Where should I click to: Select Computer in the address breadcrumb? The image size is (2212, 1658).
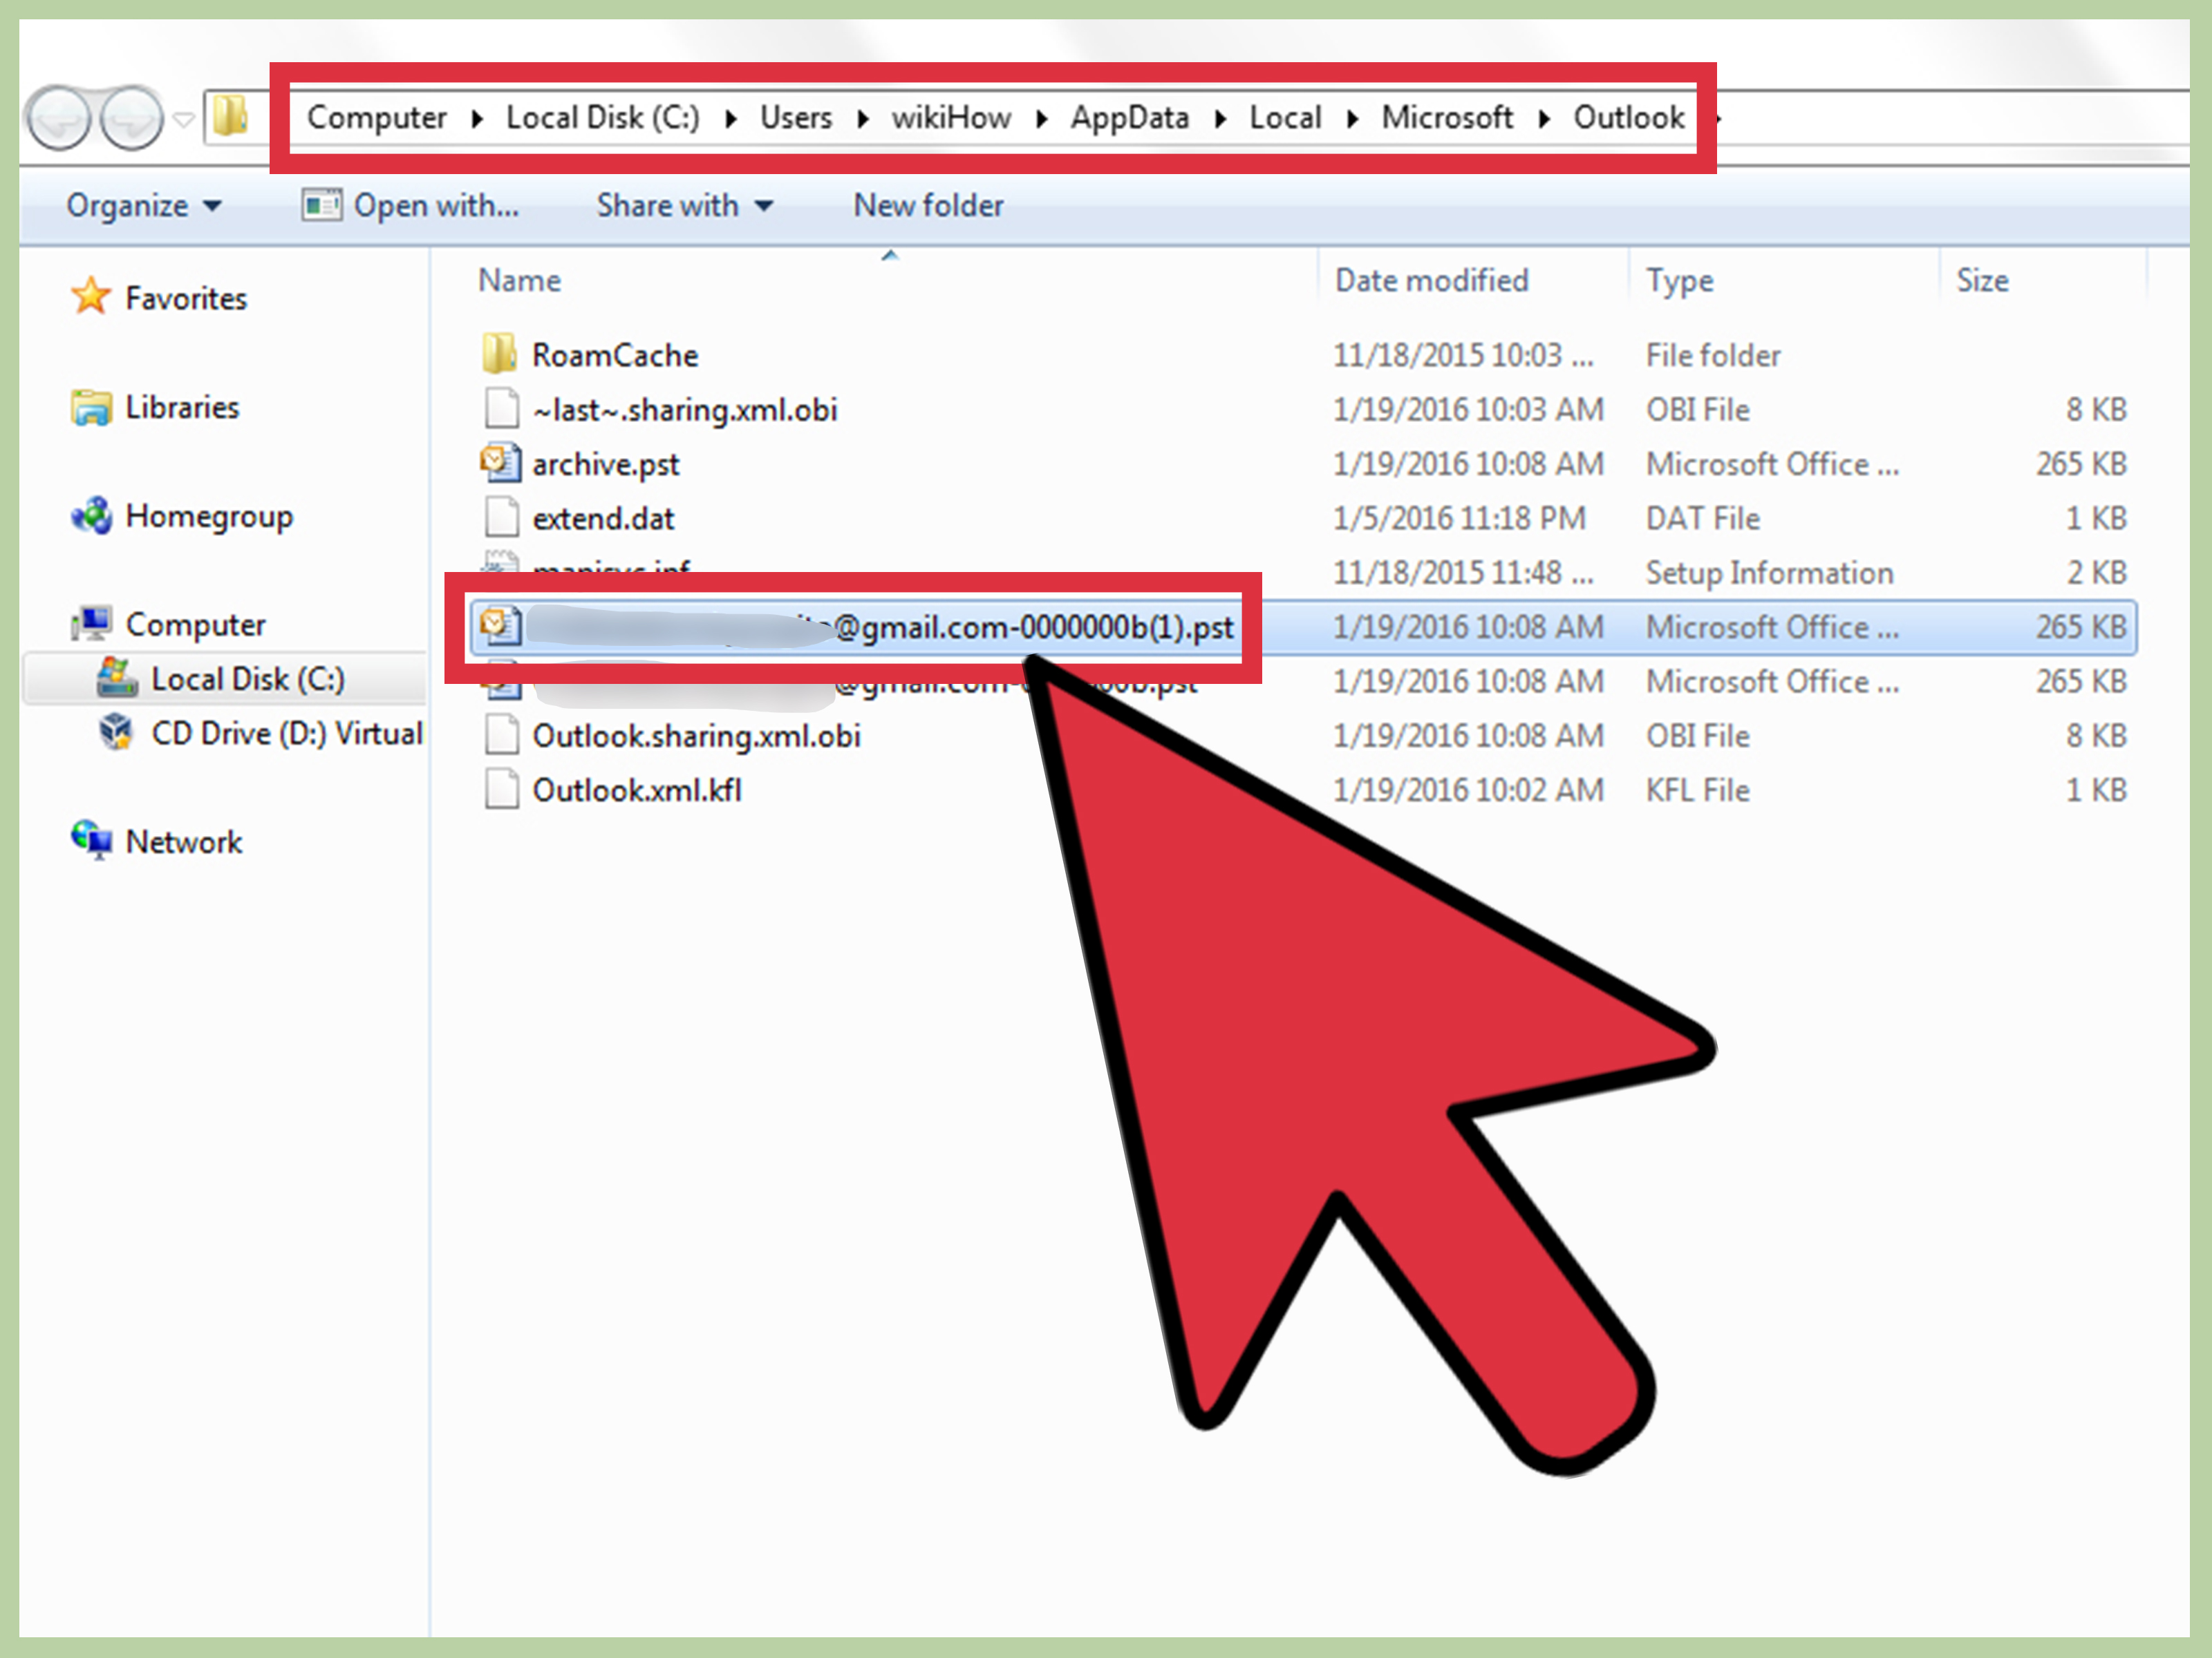point(377,118)
